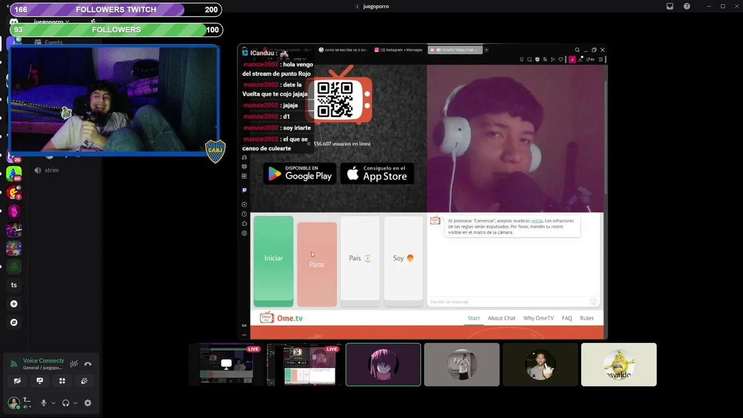Select the dark tile with man gesturing
The width and height of the screenshot is (743, 418).
540,365
